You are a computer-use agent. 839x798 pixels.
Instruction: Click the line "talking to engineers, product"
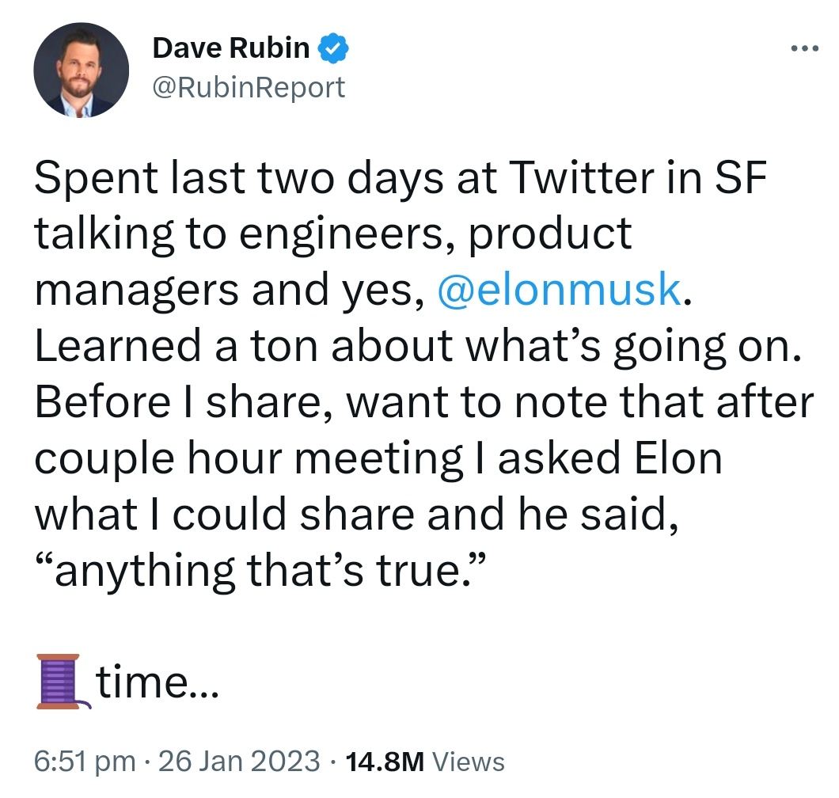pos(332,235)
